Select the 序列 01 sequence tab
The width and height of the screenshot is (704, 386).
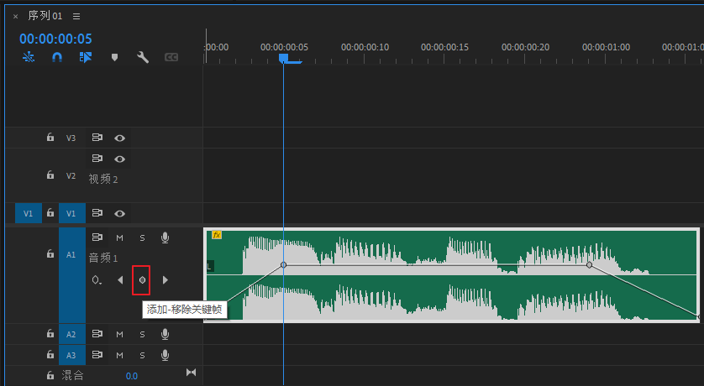click(45, 16)
